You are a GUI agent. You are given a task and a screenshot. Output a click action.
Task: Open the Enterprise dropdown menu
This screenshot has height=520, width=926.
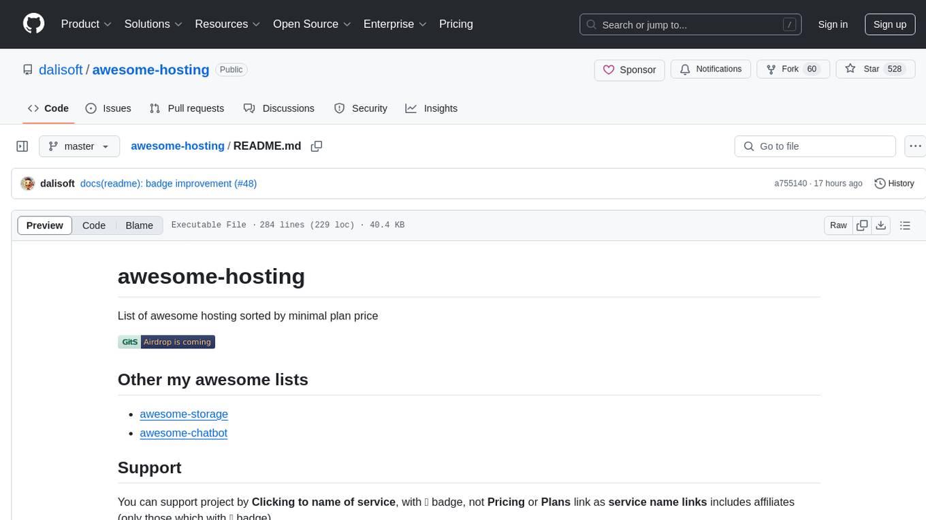(395, 24)
